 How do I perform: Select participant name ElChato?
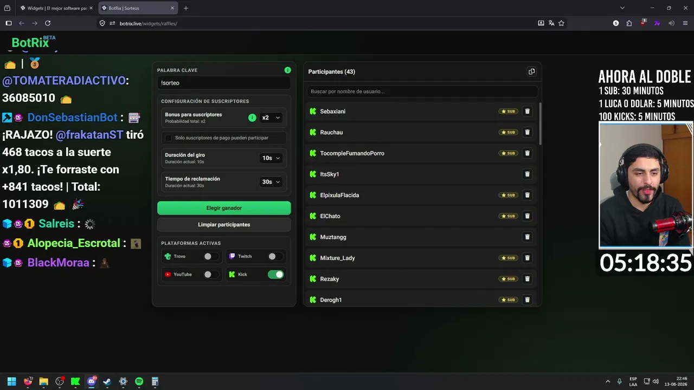coord(330,216)
